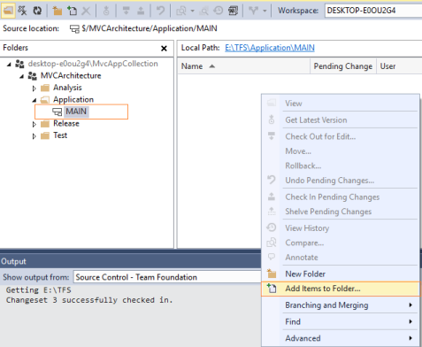Choose View in the context menu

[x=341, y=104]
